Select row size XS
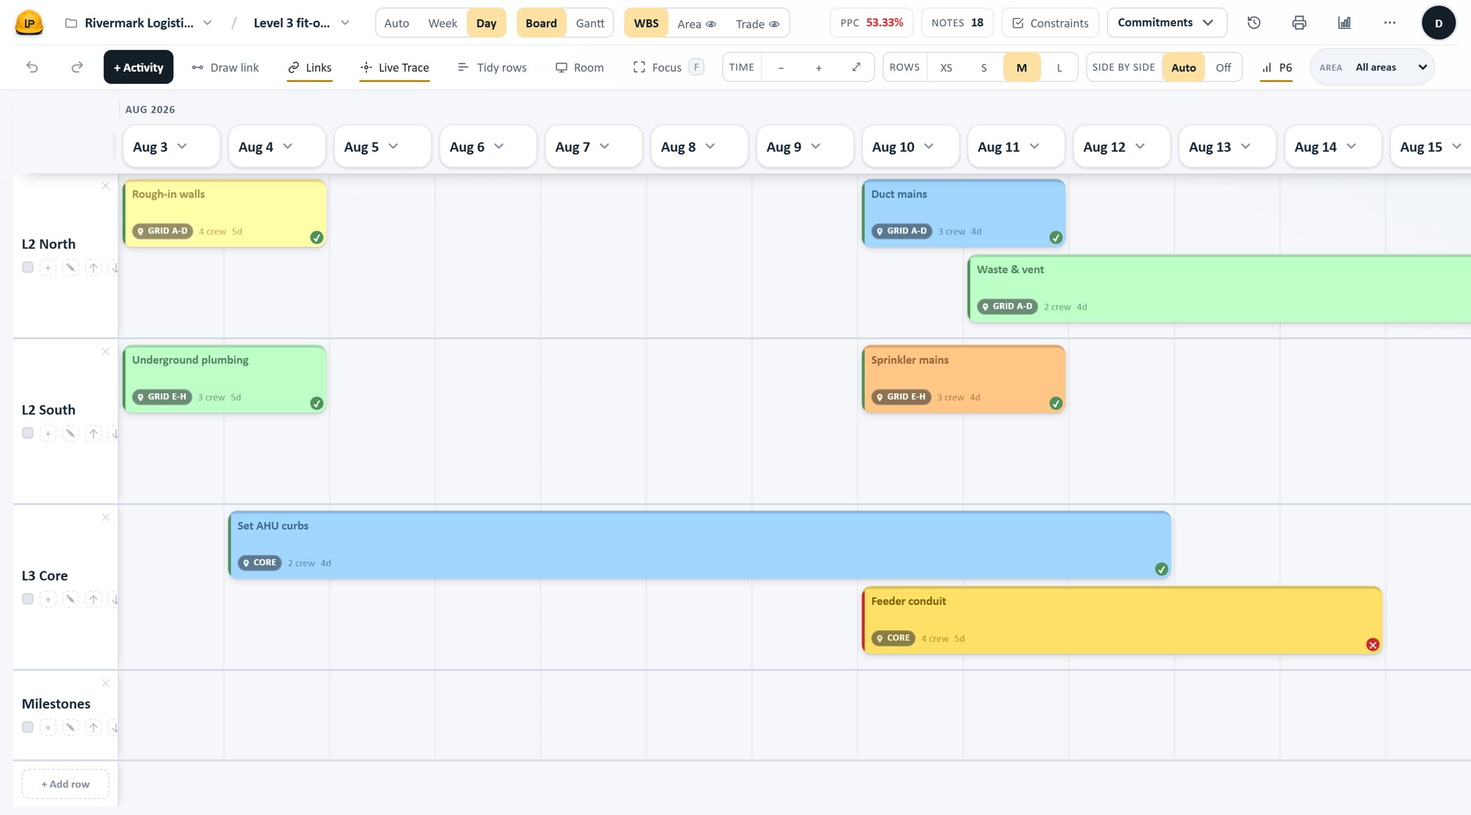Screen dimensions: 1471x815 [946, 67]
